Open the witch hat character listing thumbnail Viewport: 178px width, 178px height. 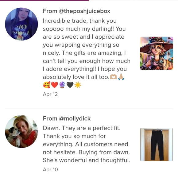[x=157, y=53]
